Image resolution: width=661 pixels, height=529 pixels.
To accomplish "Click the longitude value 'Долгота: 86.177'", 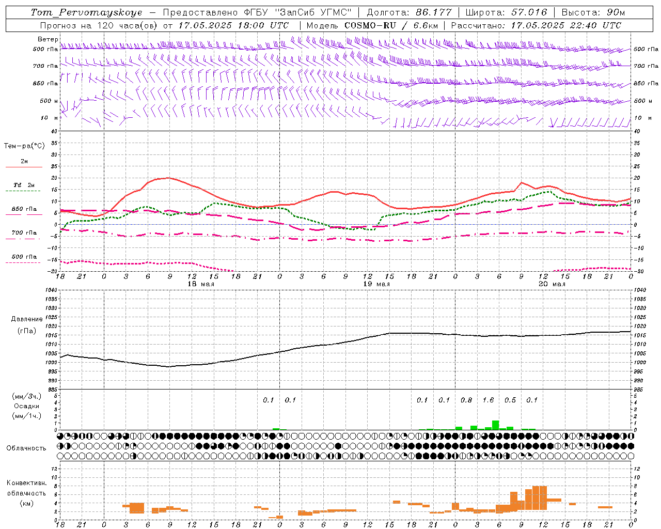I will 409,12.
